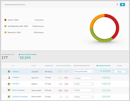130x101 pixels.
Task: Click the $251.99 savings value
Action: pyautogui.click(x=106, y=90)
